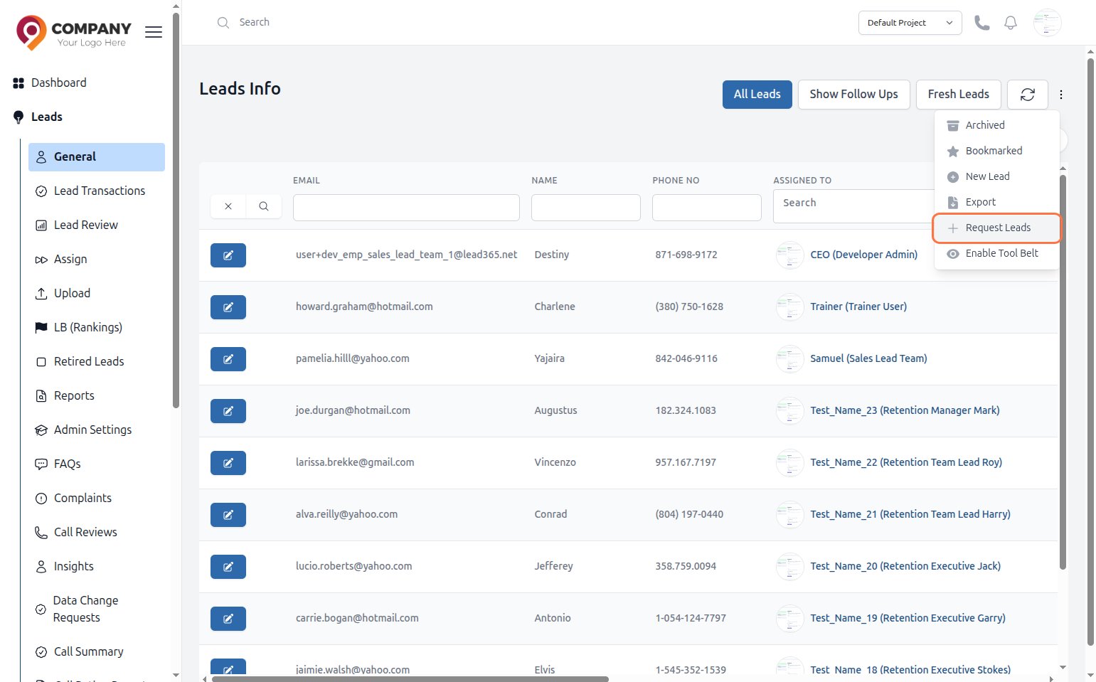Click the Email filter input field
The image size is (1096, 682).
tap(406, 208)
